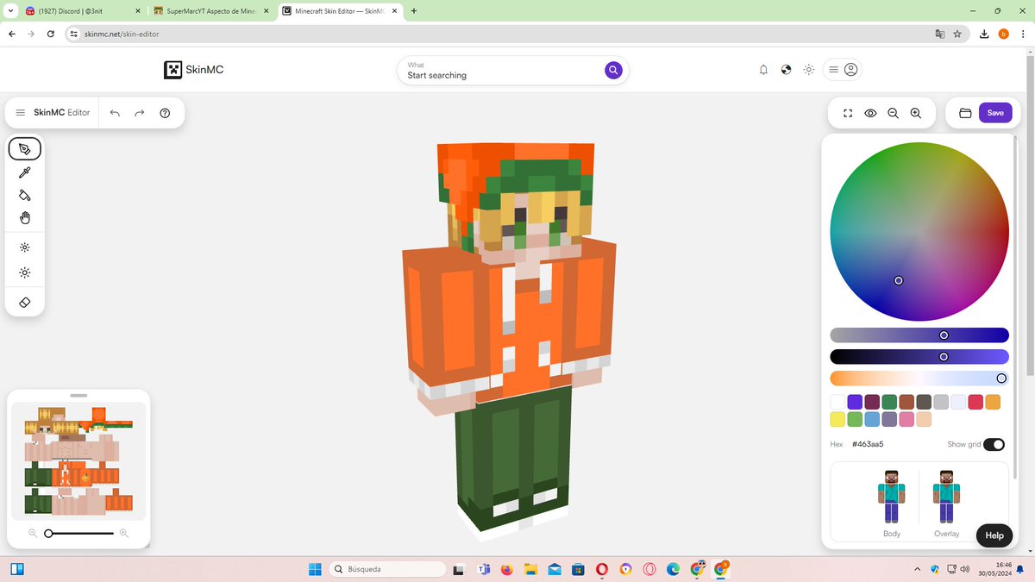Click the taskbar Búsqueda search box
1035x582 pixels.
(388, 569)
